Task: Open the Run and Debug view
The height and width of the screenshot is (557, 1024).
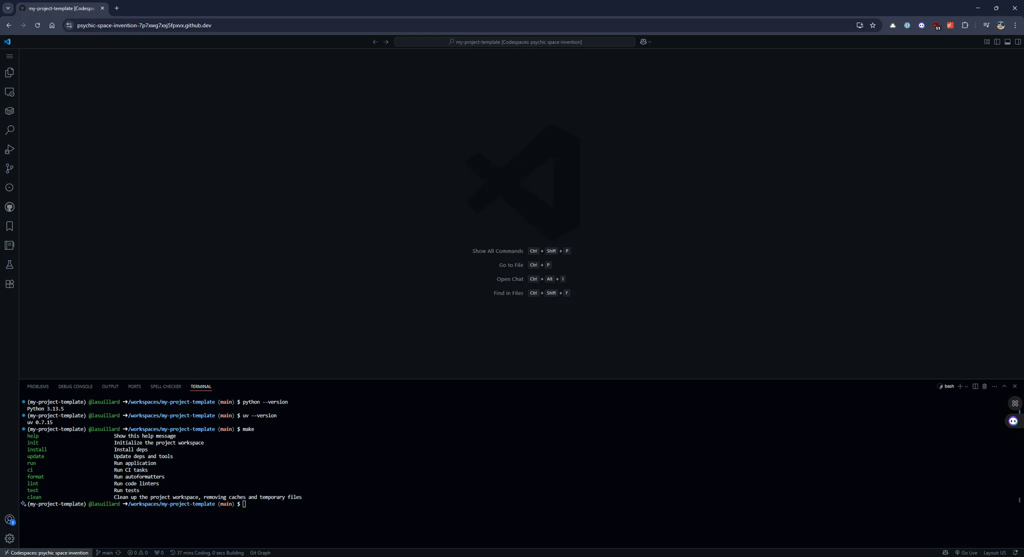Action: point(9,149)
